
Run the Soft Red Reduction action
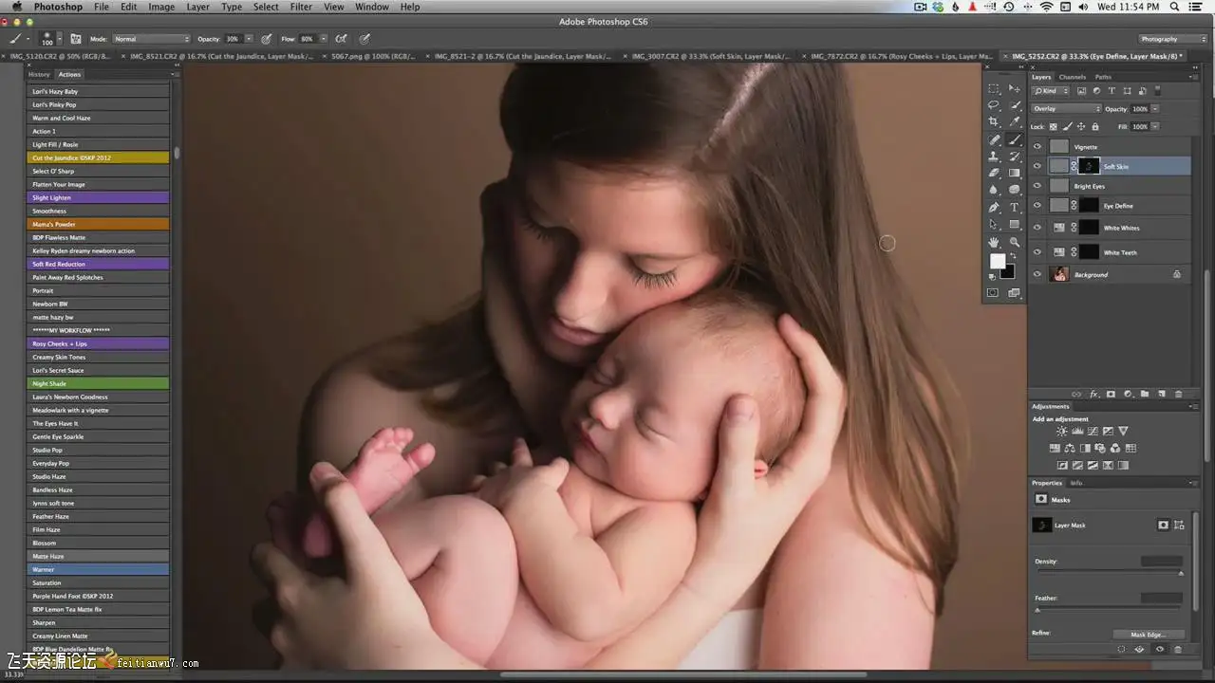pos(98,264)
